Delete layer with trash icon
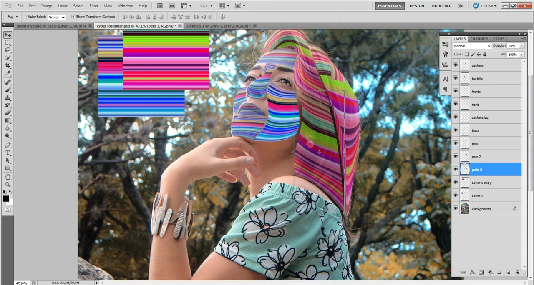This screenshot has width=534, height=285. [517, 272]
